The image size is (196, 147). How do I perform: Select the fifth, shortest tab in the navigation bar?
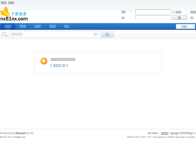click(x=67, y=26)
